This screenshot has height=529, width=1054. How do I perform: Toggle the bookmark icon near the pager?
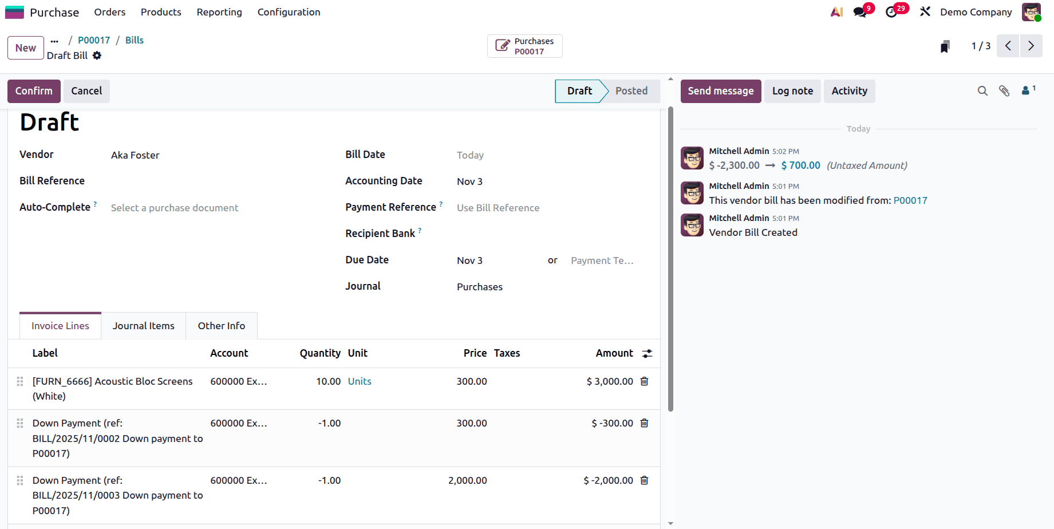[x=945, y=46]
